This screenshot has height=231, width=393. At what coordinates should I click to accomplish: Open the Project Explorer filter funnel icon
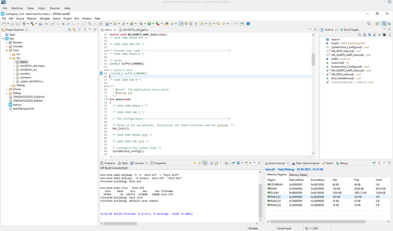[79, 29]
